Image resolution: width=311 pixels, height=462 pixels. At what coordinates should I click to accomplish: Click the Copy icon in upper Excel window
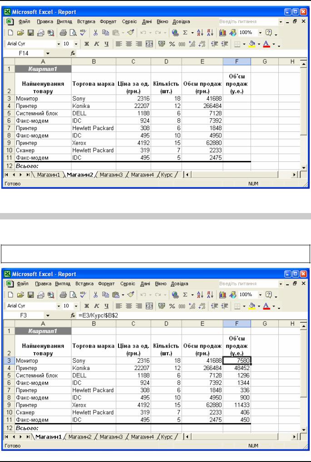(x=105, y=33)
